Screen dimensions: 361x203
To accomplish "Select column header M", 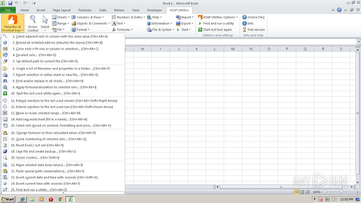I will [x=233, y=49].
